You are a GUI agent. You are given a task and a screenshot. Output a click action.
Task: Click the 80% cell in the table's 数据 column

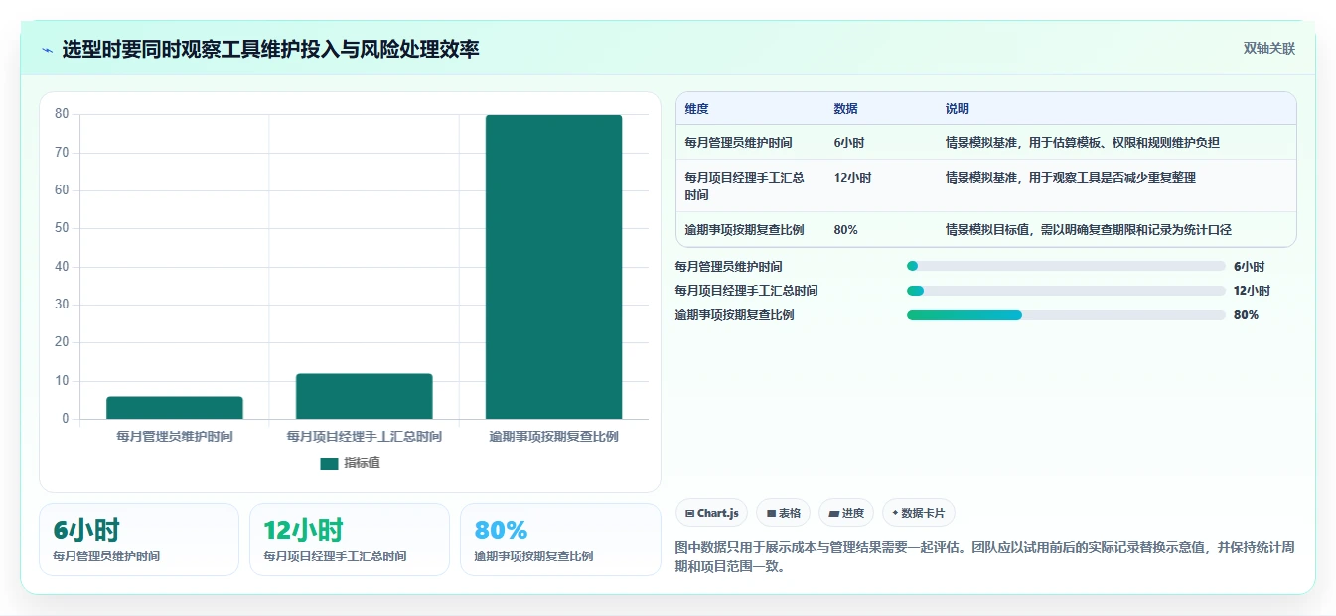coord(846,230)
